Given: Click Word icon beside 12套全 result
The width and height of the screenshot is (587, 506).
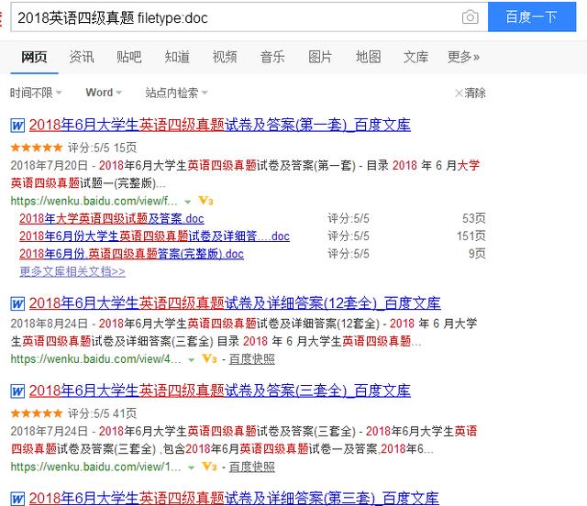Looking at the screenshot, I should click(17, 304).
